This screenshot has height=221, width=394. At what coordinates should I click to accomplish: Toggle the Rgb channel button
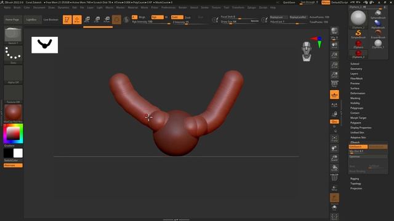(x=157, y=17)
